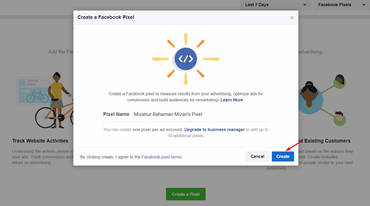This screenshot has height=206, width=370.
Task: Cancel the pixel creation dialog
Action: tap(257, 156)
